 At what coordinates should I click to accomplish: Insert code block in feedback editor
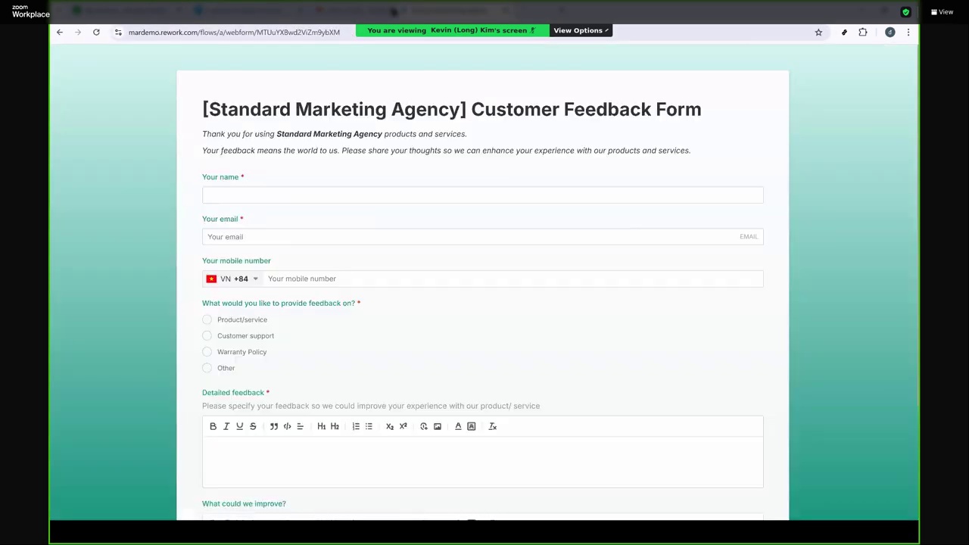tap(287, 426)
